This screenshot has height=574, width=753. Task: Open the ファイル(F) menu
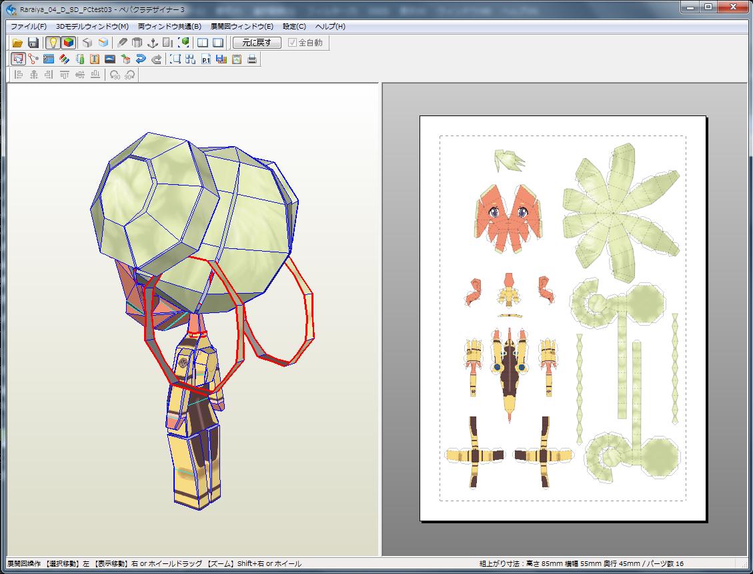click(28, 27)
